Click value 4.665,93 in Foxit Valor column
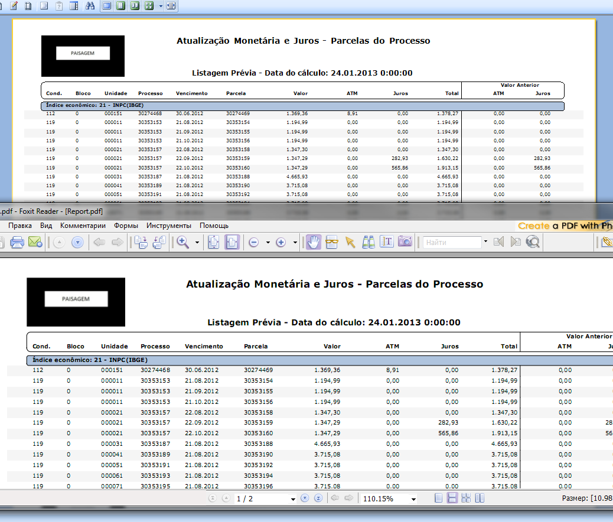Screen dimensions: 613x522 tap(327, 444)
